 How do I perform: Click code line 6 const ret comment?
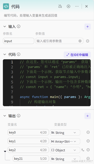point(55,87)
